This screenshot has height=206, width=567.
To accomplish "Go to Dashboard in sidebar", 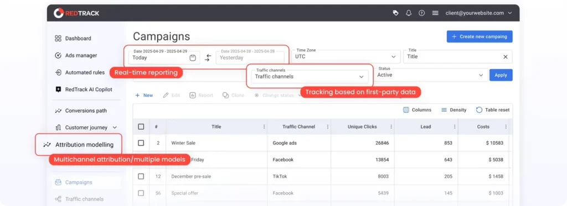I will click(x=73, y=38).
